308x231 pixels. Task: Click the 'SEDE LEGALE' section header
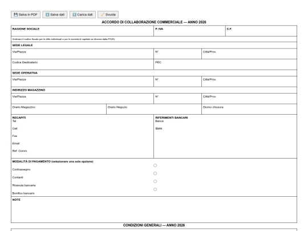(x=22, y=45)
